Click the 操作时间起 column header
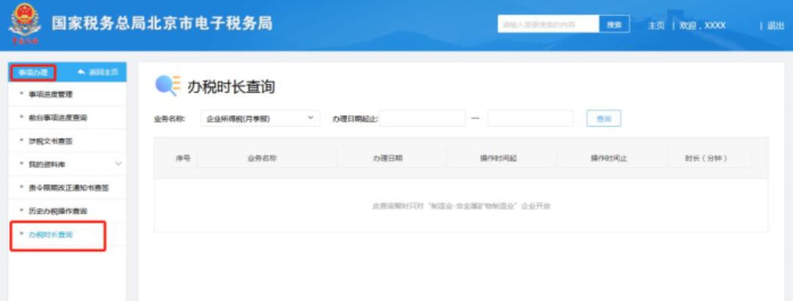Image resolution: width=793 pixels, height=301 pixels. coord(498,158)
